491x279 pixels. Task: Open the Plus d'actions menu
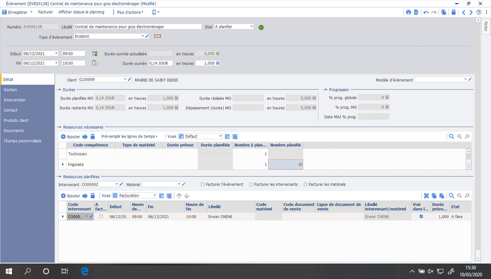(x=128, y=12)
